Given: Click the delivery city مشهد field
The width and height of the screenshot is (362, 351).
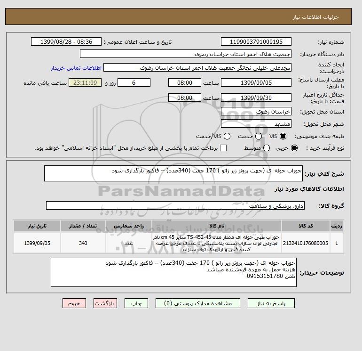Looking at the screenshot, I should point(256,124).
